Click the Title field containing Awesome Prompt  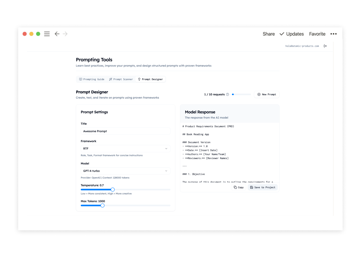tap(125, 131)
